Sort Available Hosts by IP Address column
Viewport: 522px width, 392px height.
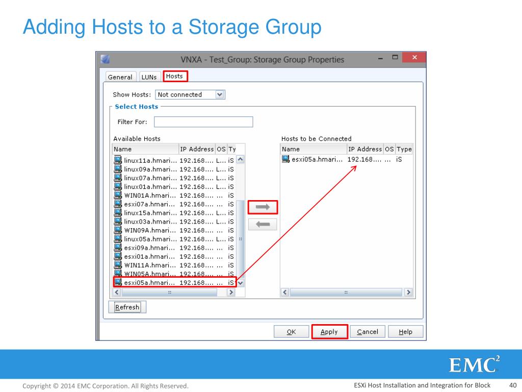coord(197,149)
